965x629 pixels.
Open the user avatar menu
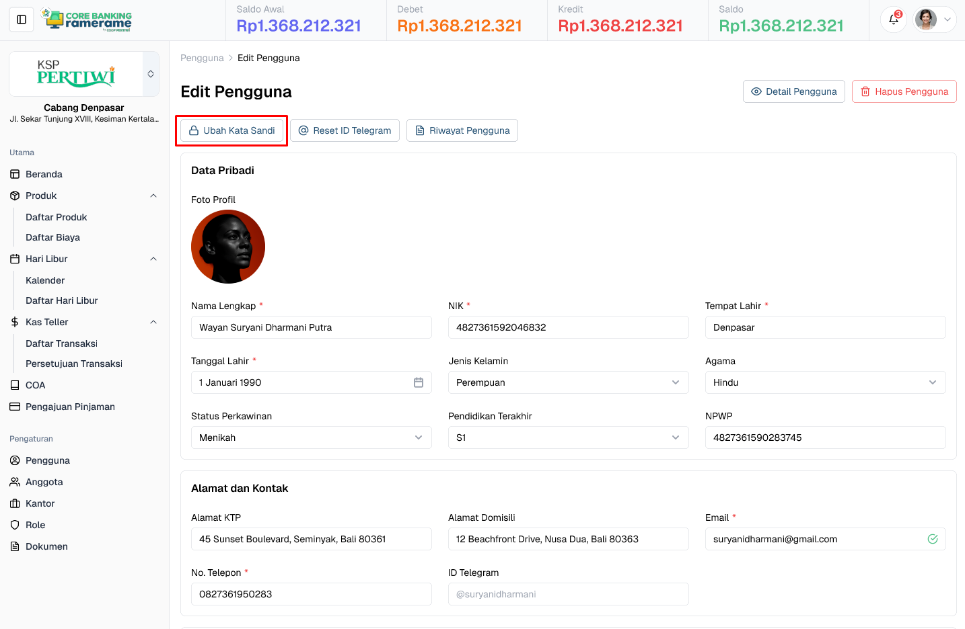(934, 19)
